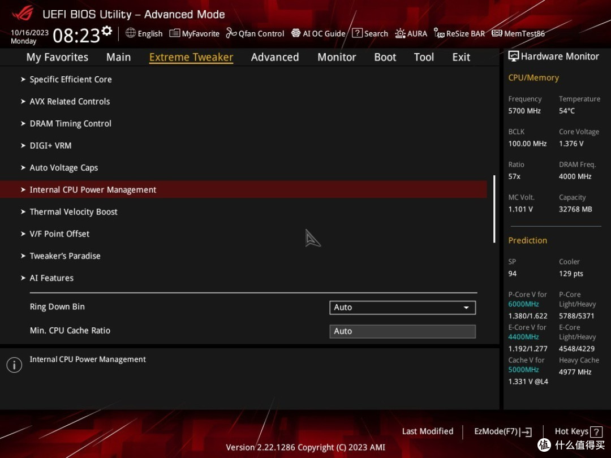Click the 6000MHz P-Core link text

coord(523,304)
